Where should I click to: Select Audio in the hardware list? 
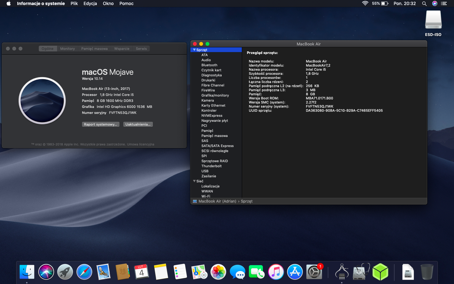(206, 60)
